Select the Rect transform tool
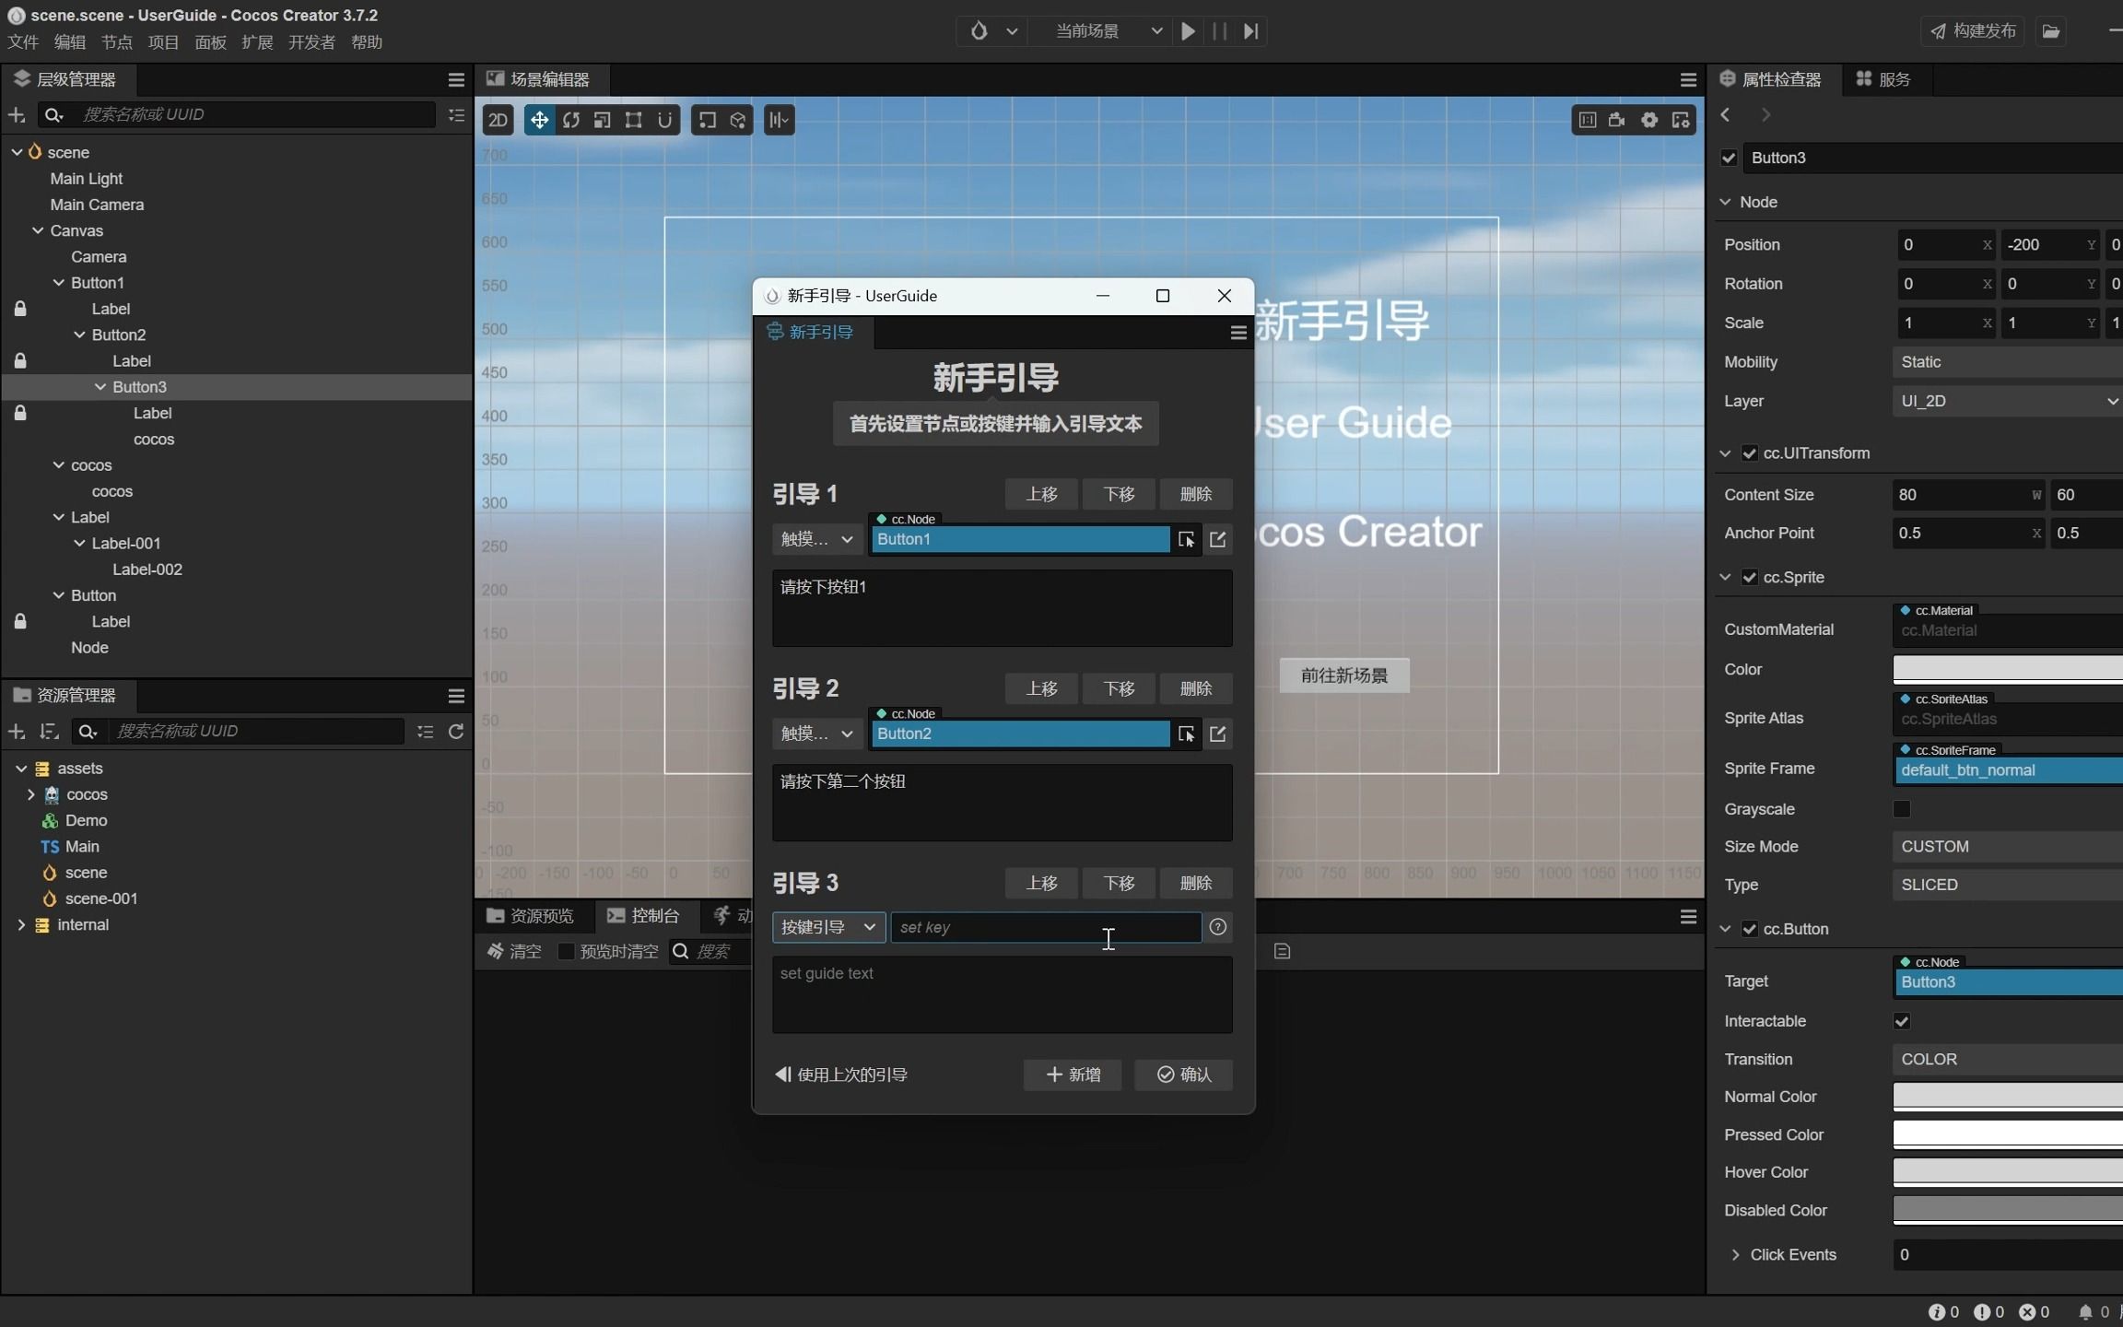Image resolution: width=2123 pixels, height=1327 pixels. 633,120
